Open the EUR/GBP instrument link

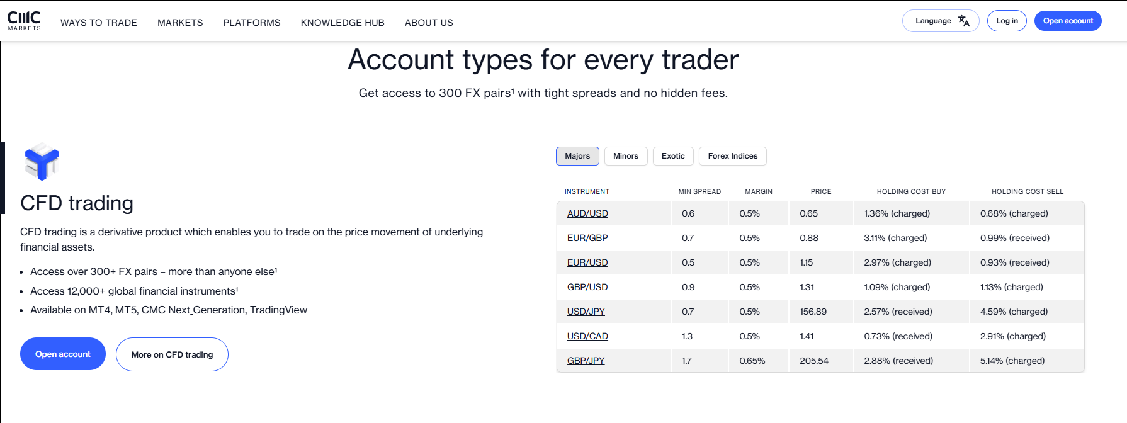(x=587, y=238)
